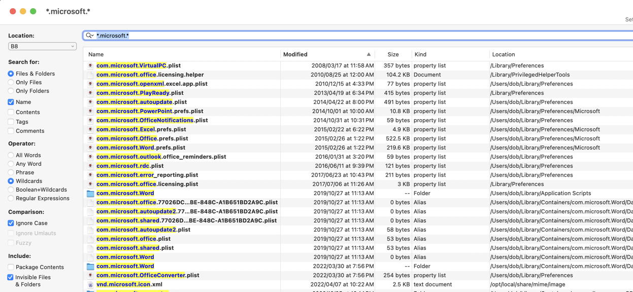This screenshot has height=292, width=633.
Task: Select com.microsoft.rdc.plist in the results list
Action: click(130, 166)
